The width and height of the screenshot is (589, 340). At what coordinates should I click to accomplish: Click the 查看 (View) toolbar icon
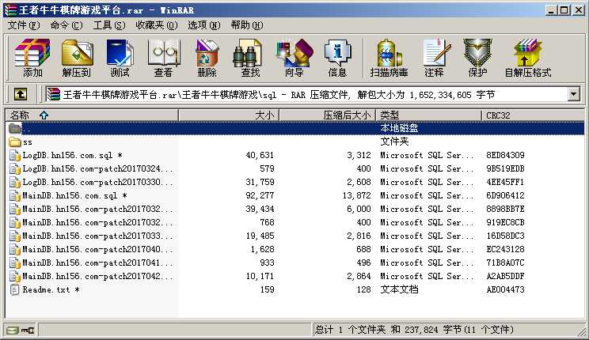(x=164, y=53)
